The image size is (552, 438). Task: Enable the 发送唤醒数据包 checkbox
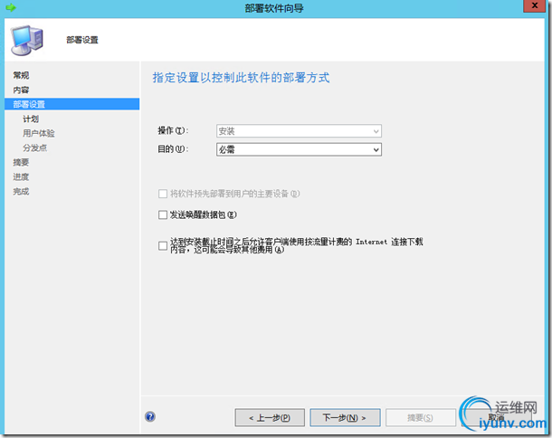[163, 214]
